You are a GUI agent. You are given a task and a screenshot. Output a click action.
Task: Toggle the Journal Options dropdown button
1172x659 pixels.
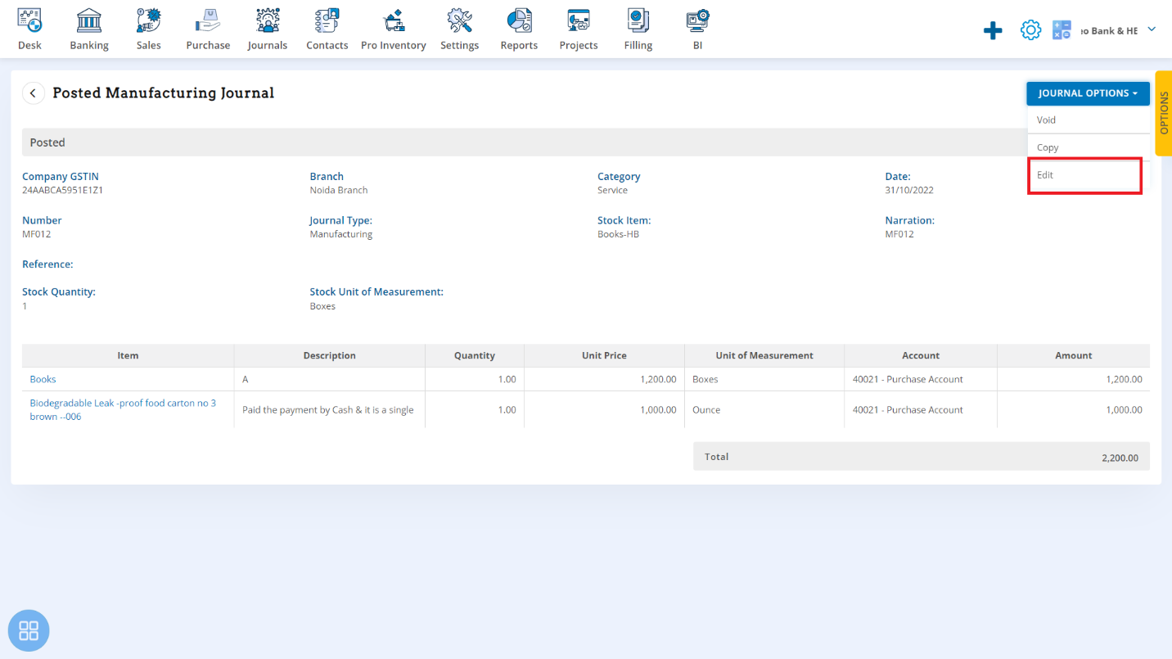tap(1088, 93)
